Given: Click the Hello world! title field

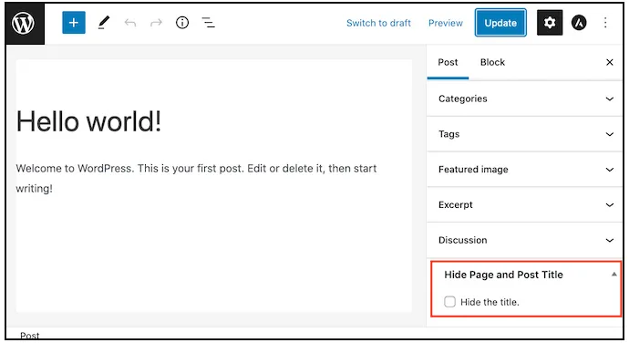Looking at the screenshot, I should [88, 121].
